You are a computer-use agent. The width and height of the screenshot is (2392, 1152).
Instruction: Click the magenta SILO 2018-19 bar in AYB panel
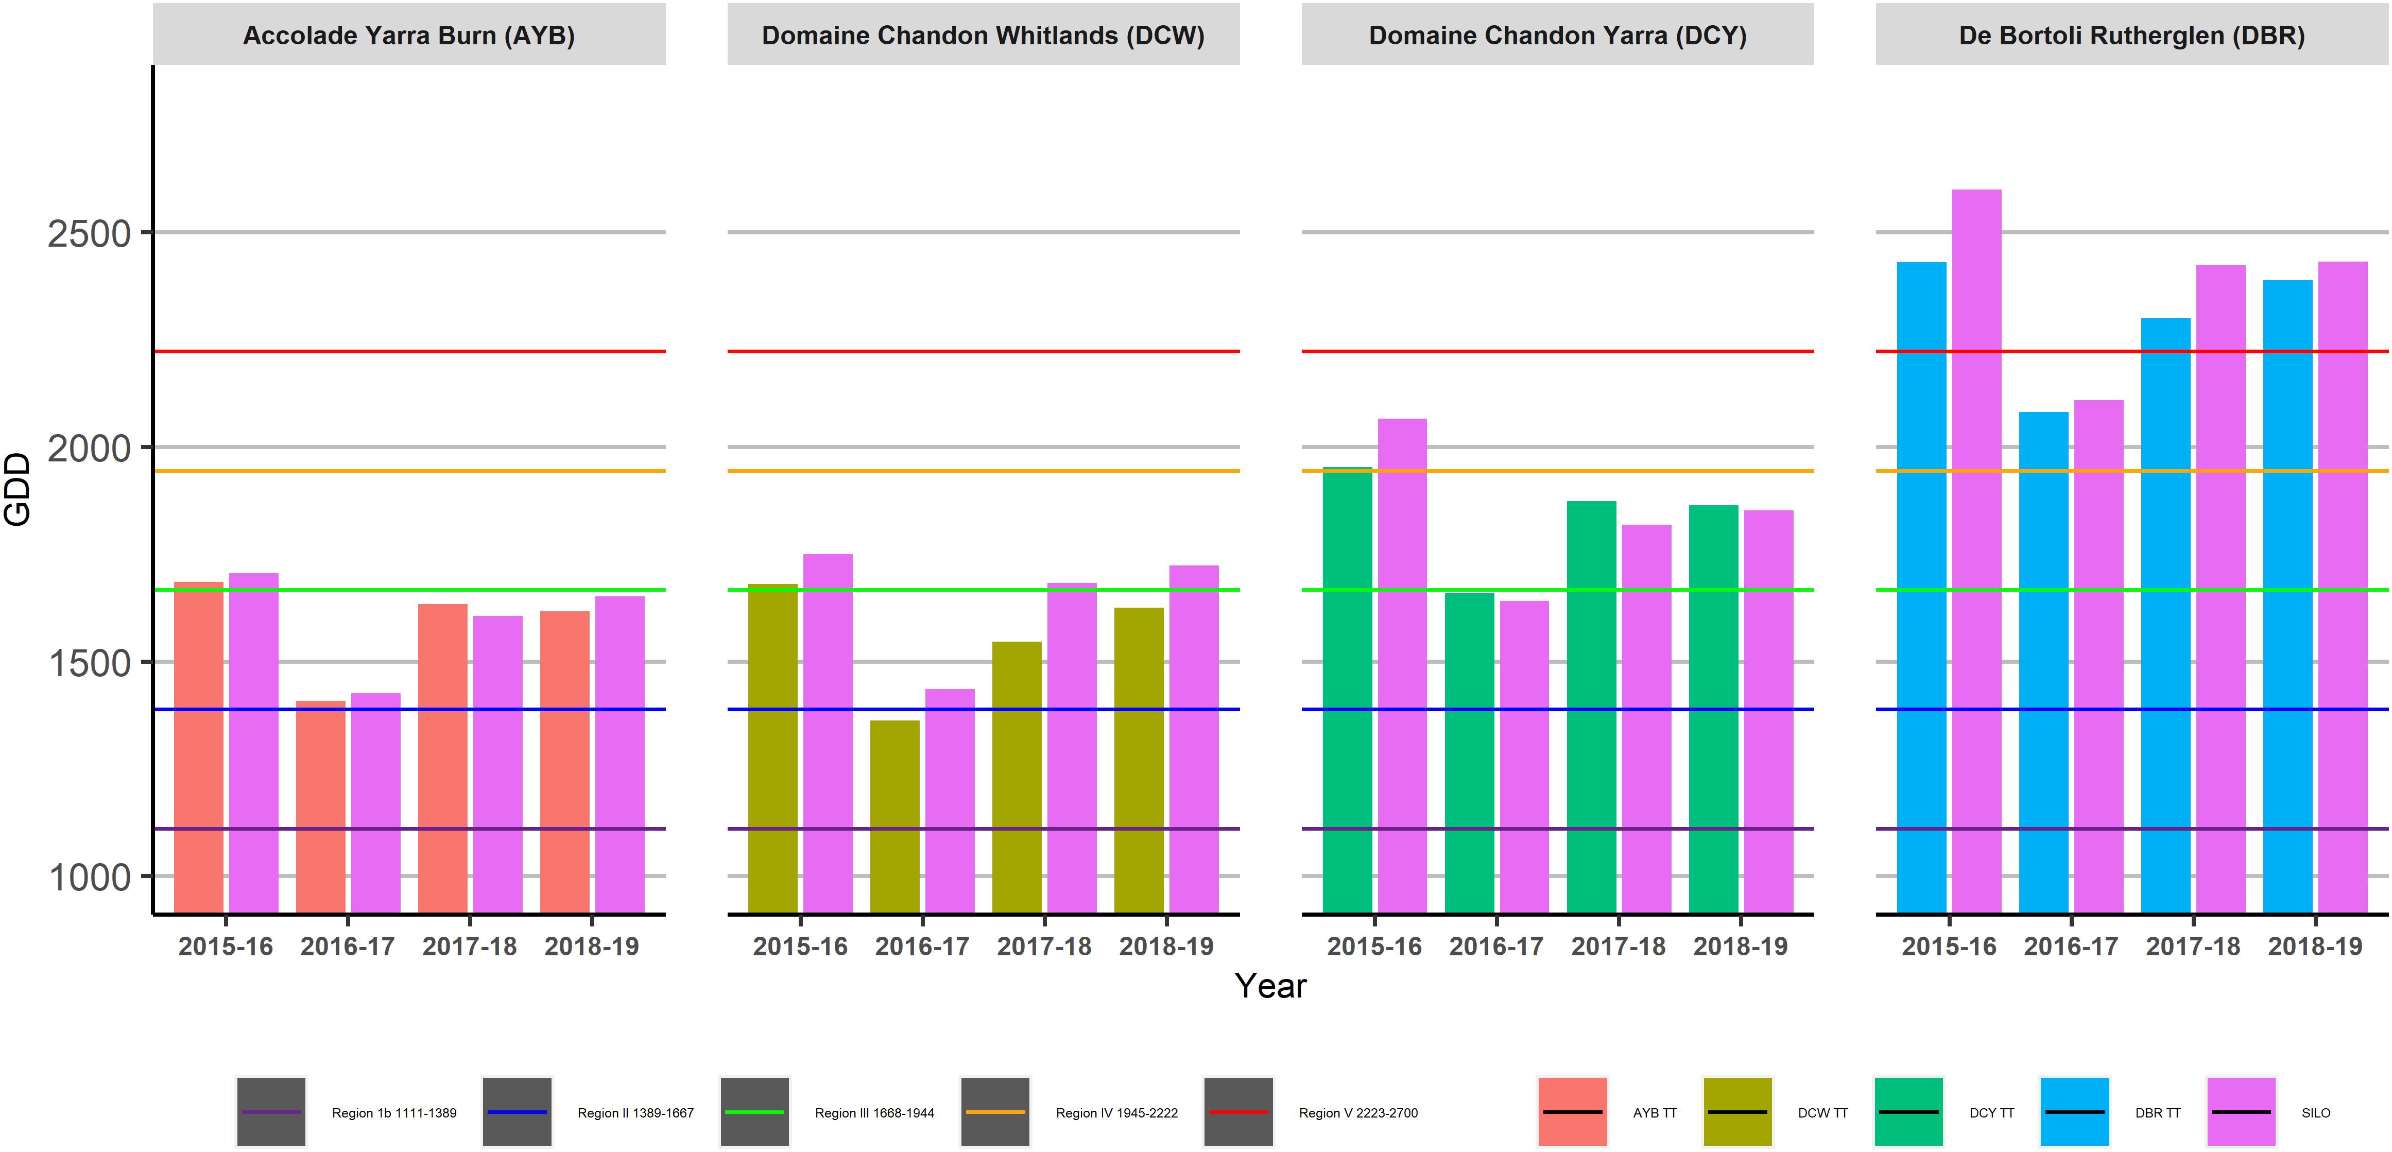pyautogui.click(x=619, y=754)
